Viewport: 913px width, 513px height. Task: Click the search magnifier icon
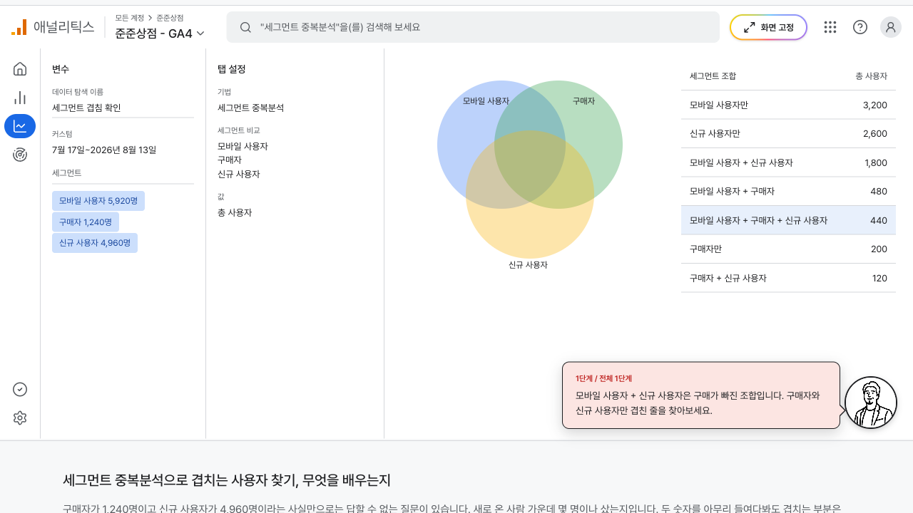click(245, 27)
